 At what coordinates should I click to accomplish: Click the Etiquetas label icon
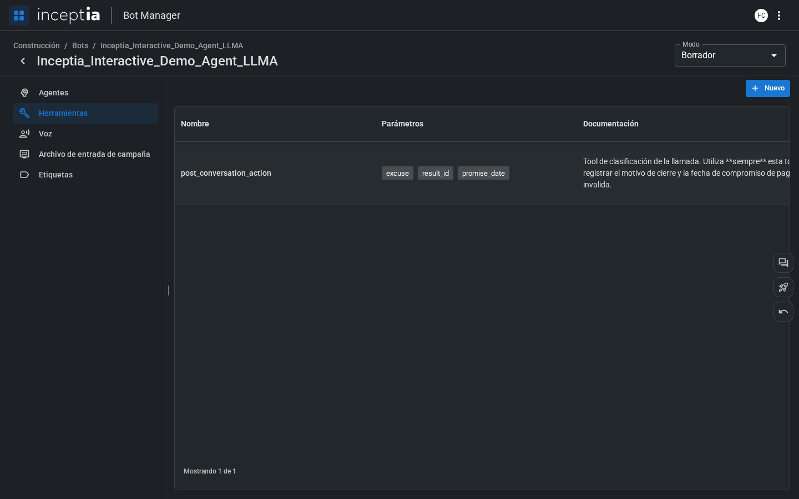(24, 175)
